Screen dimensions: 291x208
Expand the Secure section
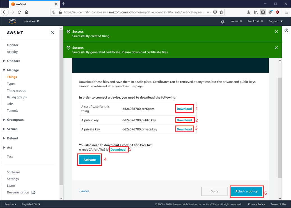10,129
